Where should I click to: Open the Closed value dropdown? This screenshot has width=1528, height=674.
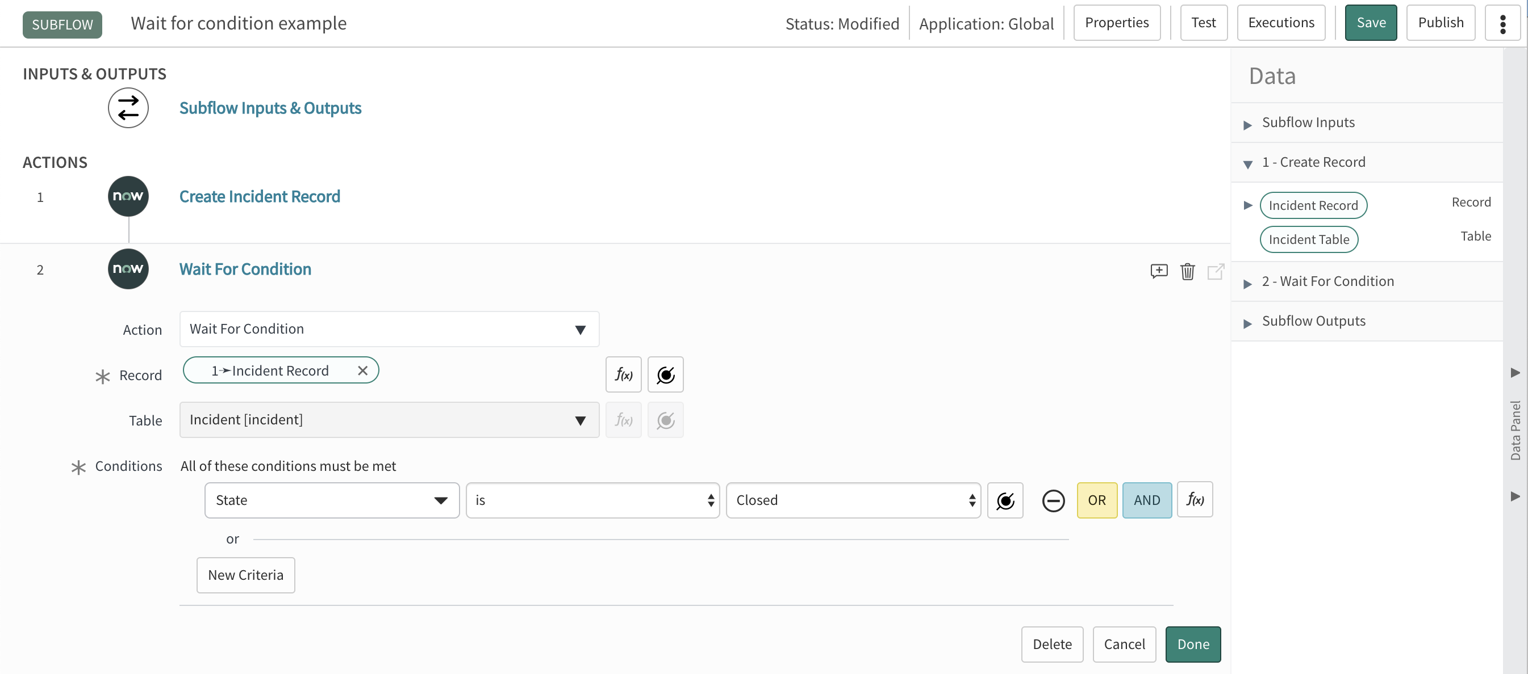click(853, 500)
